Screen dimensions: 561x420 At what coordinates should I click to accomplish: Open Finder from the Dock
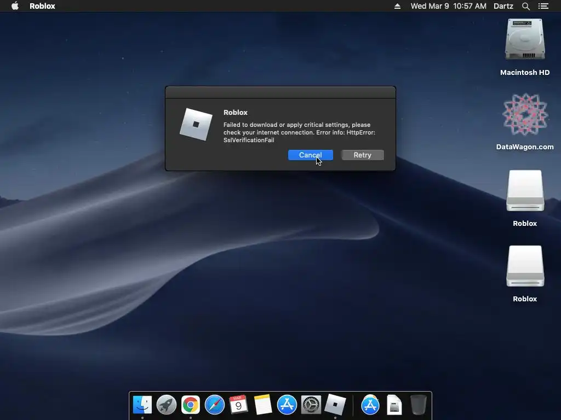pyautogui.click(x=142, y=405)
